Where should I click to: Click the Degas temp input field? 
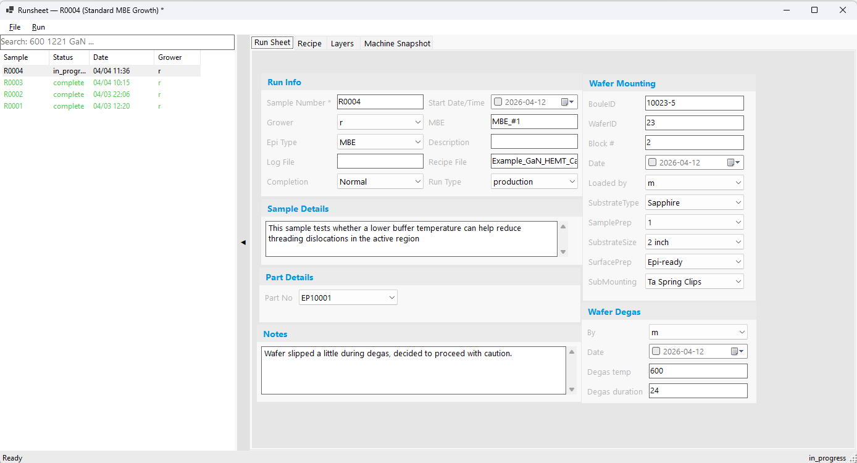point(698,371)
